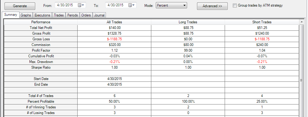Enable Group trades by ATM strategy
The image size is (308, 117).
[235, 6]
